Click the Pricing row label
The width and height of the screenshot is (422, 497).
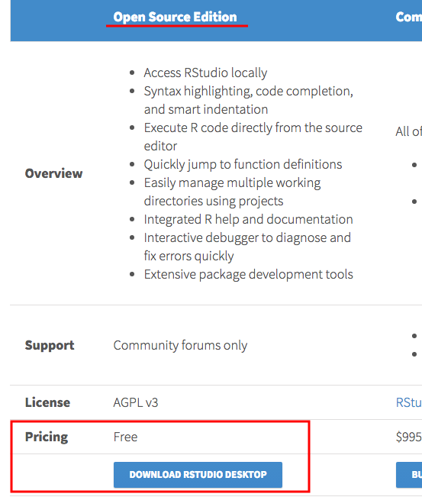coord(47,437)
